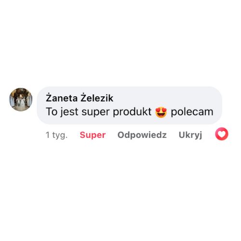Select the word produkt in the comment

tap(132, 112)
